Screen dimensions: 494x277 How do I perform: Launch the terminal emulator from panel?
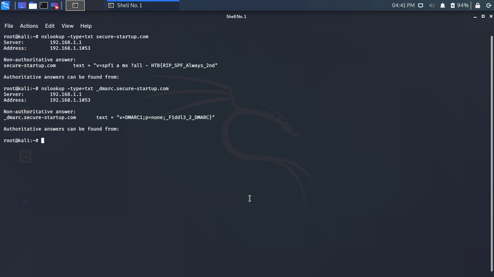click(x=44, y=6)
